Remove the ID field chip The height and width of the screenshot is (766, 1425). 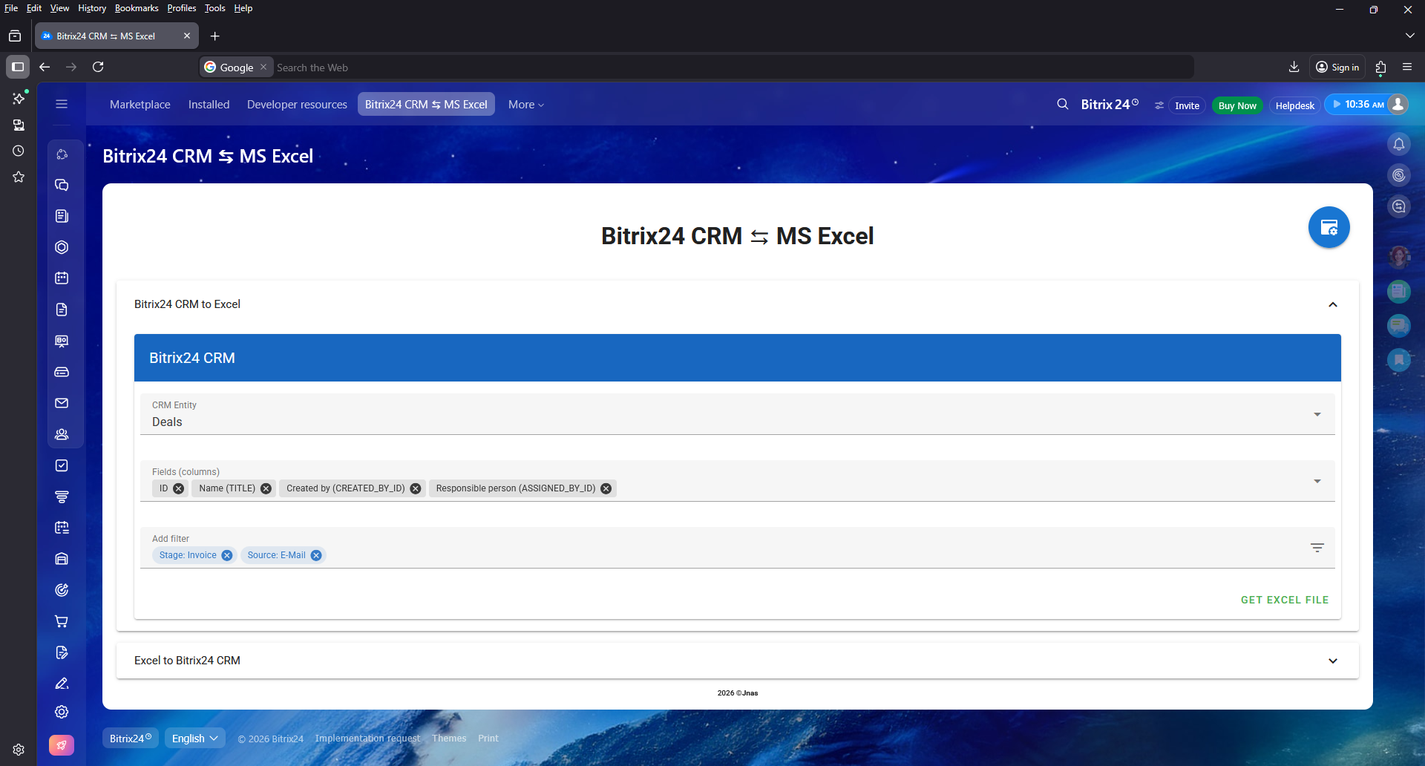(179, 488)
